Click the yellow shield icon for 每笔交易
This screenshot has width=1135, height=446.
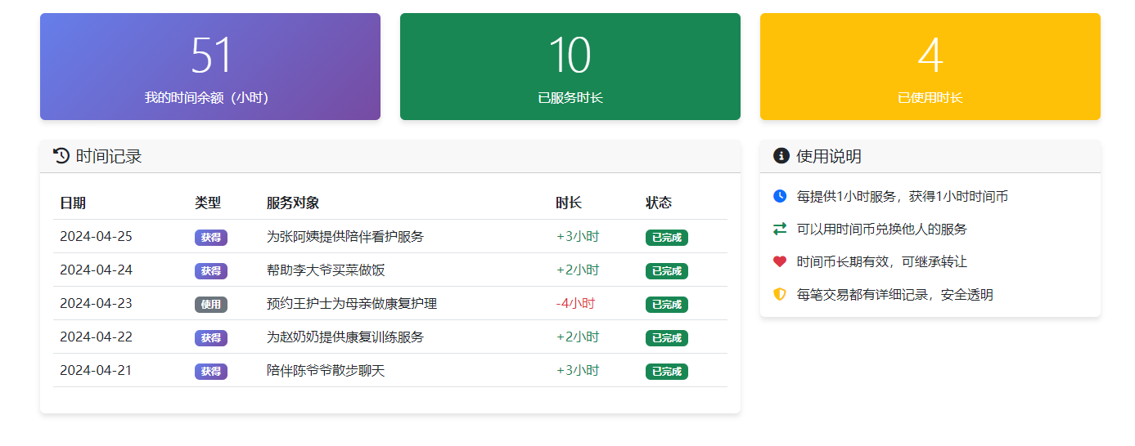[x=780, y=294]
